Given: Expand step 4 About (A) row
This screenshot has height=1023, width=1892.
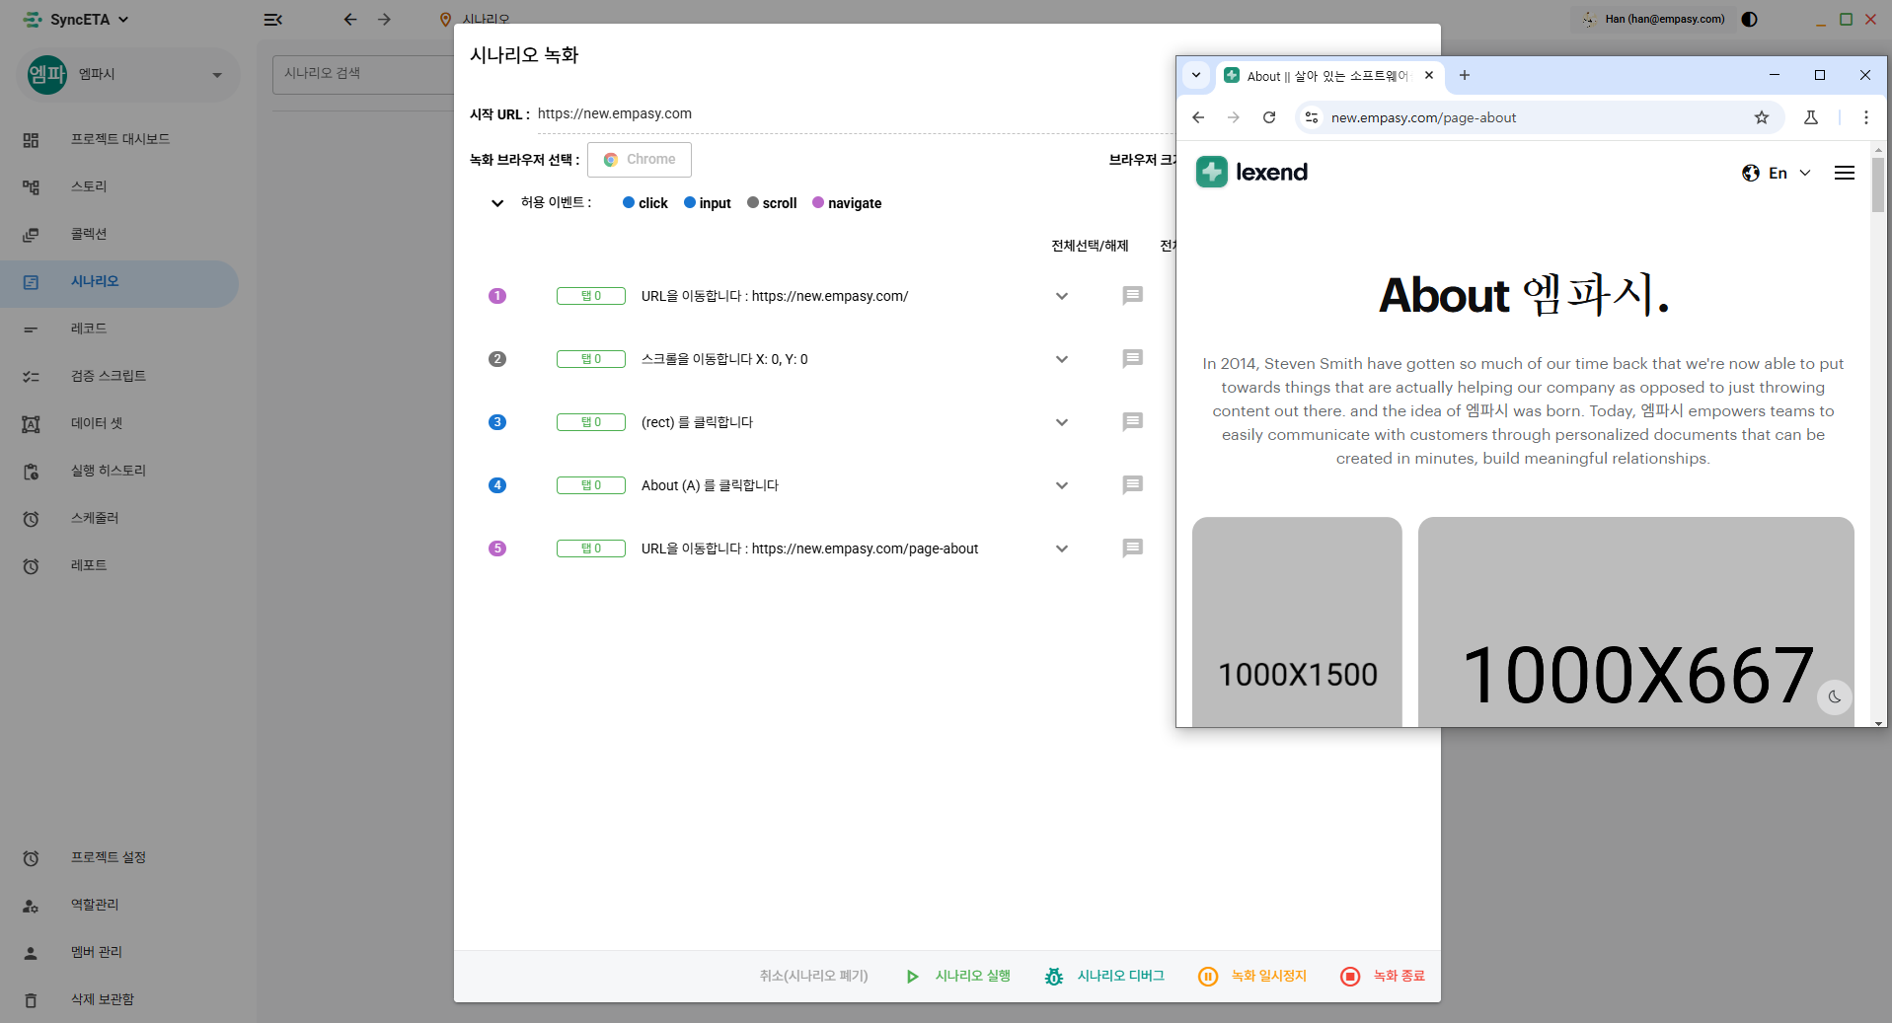Looking at the screenshot, I should click(x=1062, y=485).
